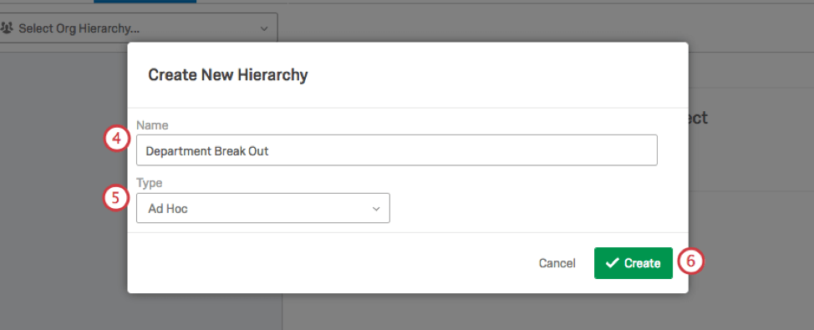Click the Type field label
Image resolution: width=814 pixels, height=330 pixels.
click(x=150, y=183)
